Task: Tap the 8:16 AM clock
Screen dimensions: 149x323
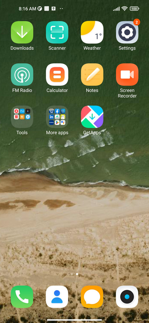Action: pyautogui.click(x=27, y=9)
